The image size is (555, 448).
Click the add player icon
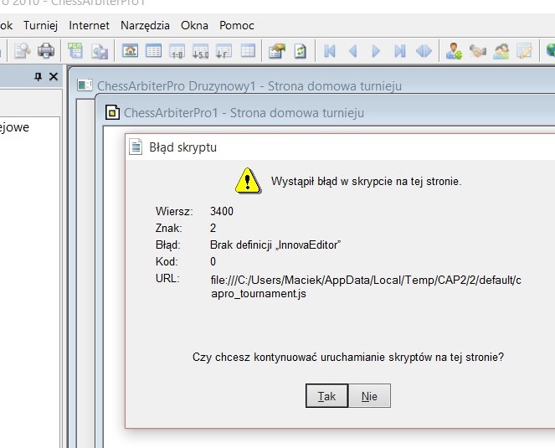click(454, 51)
